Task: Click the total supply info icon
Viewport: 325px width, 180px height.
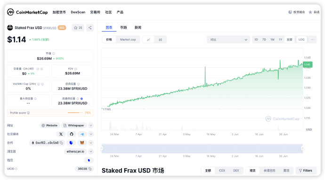Action: point(78,84)
